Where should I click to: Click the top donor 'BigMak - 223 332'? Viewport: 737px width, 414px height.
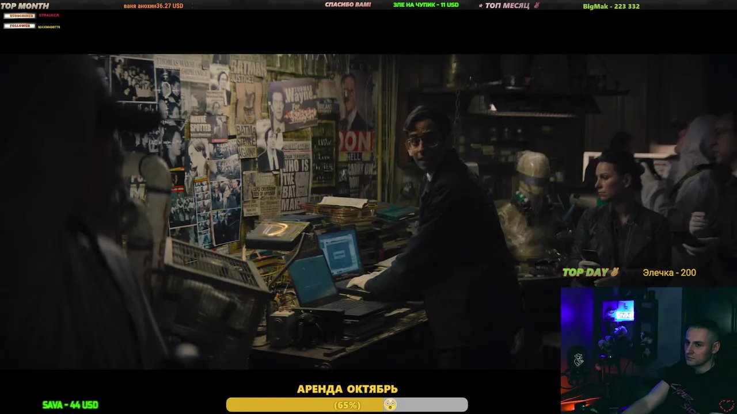(611, 6)
